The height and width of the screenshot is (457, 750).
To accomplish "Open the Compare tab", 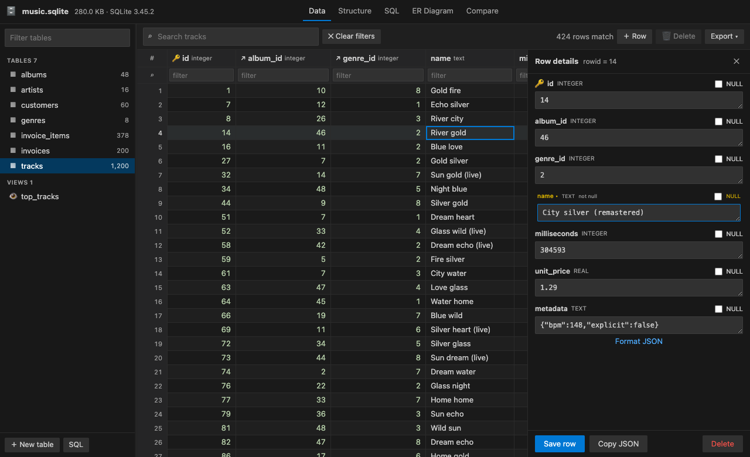I will [x=482, y=11].
